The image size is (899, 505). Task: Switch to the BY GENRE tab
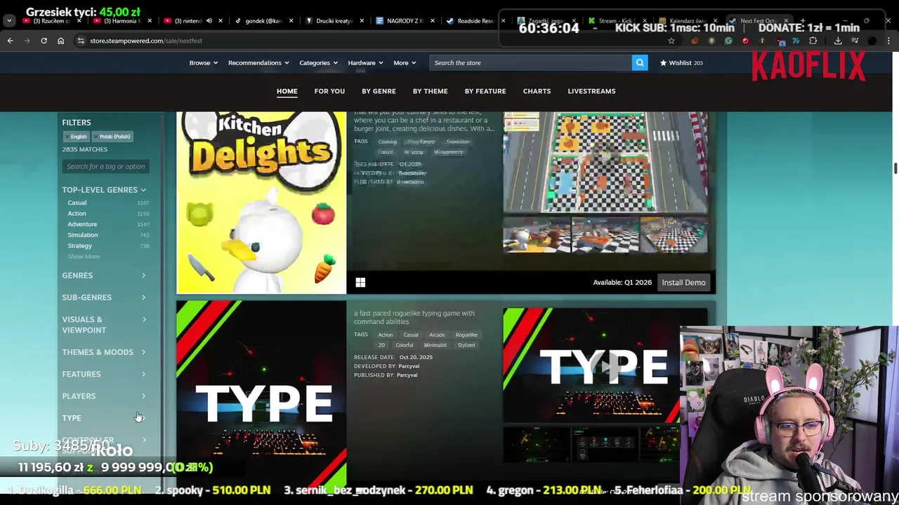379,91
